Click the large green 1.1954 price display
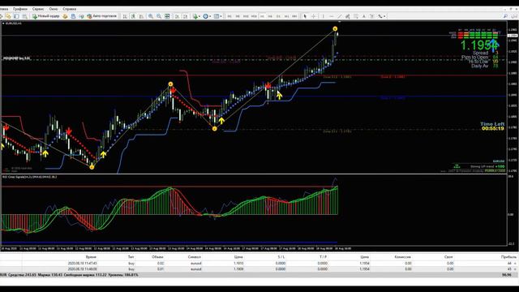 (479, 45)
